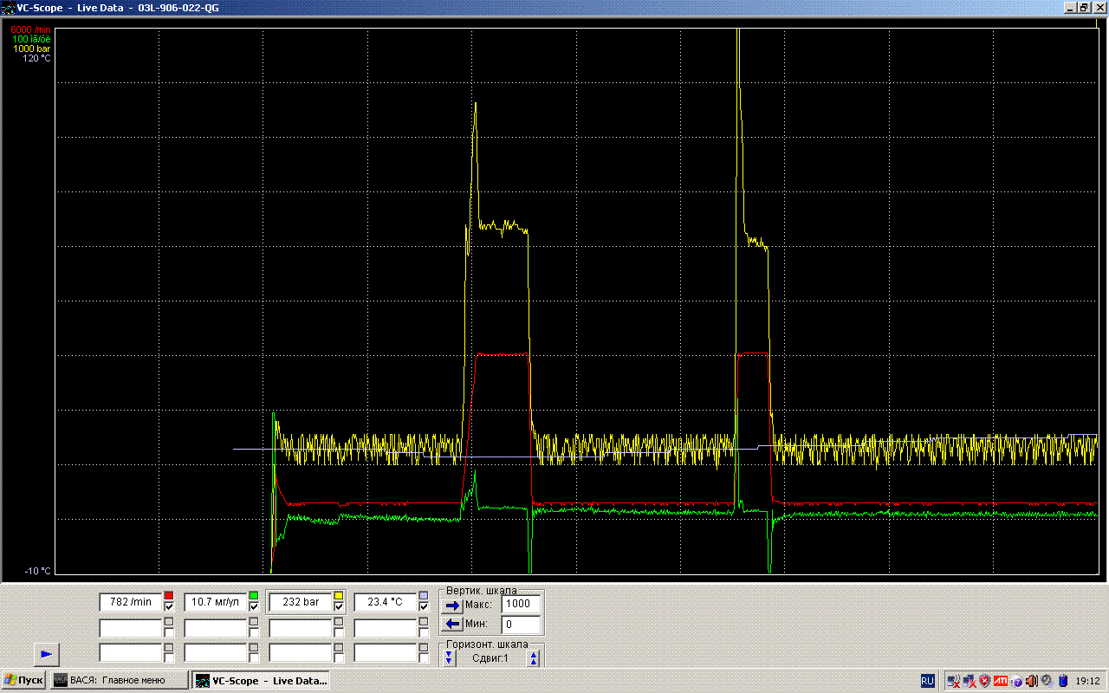The image size is (1109, 693).
Task: Click the yellow color swatch for pressure
Action: coord(340,596)
